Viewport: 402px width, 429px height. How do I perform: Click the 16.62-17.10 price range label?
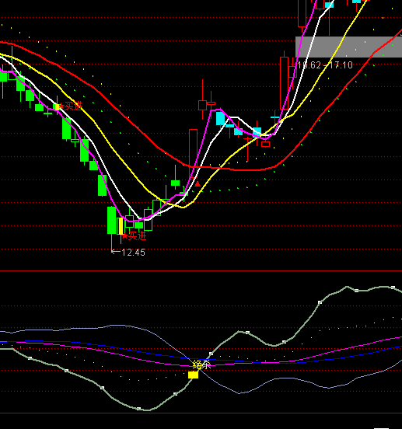pyautogui.click(x=325, y=65)
